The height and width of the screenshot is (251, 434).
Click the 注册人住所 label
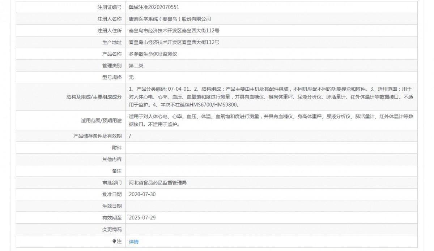pyautogui.click(x=110, y=31)
